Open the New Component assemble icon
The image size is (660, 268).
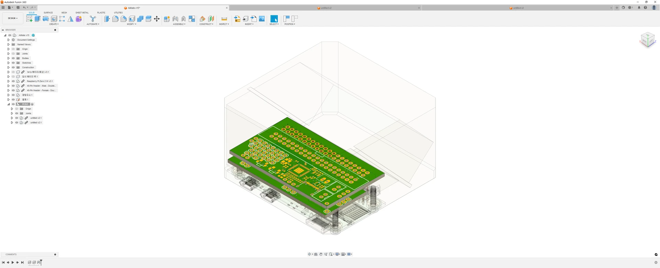[167, 19]
